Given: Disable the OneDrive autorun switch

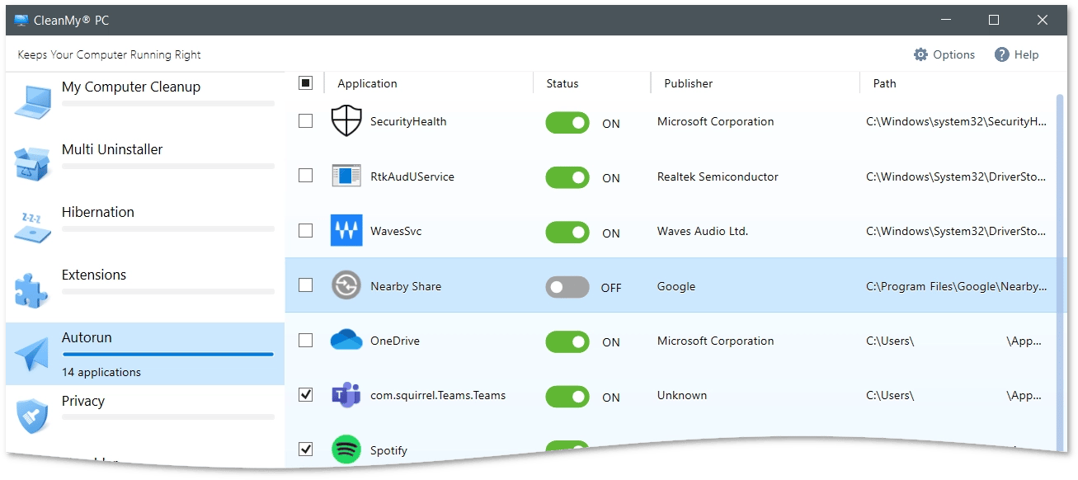Looking at the screenshot, I should 567,341.
